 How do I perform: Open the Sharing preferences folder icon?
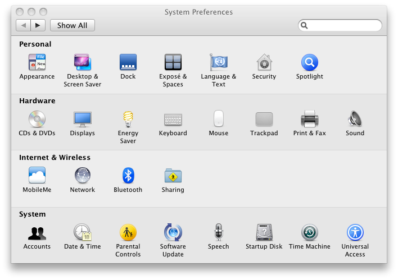(x=173, y=176)
